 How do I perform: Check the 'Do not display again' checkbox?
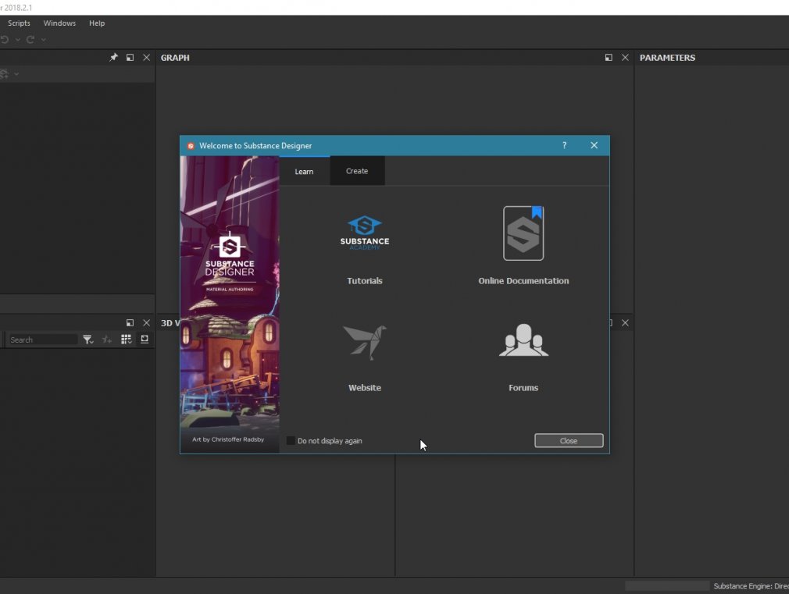(291, 440)
